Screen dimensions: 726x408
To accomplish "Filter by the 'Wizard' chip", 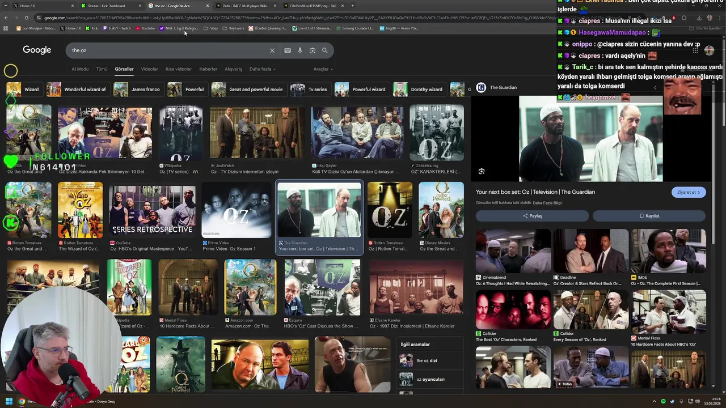I will pos(25,90).
